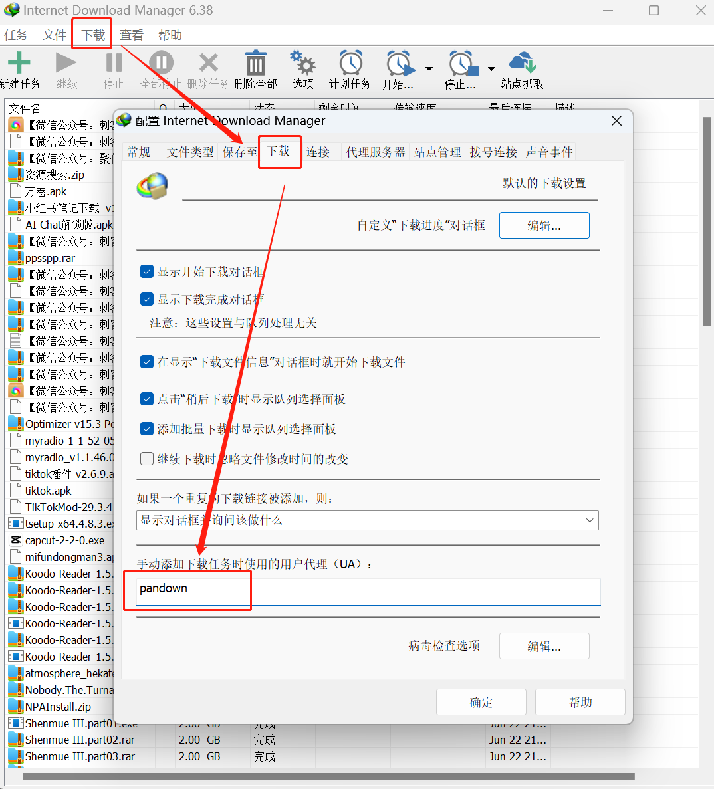The width and height of the screenshot is (714, 789).
Task: Click the icon beside TikTokMod-29.3.4 file
Action: point(16,507)
